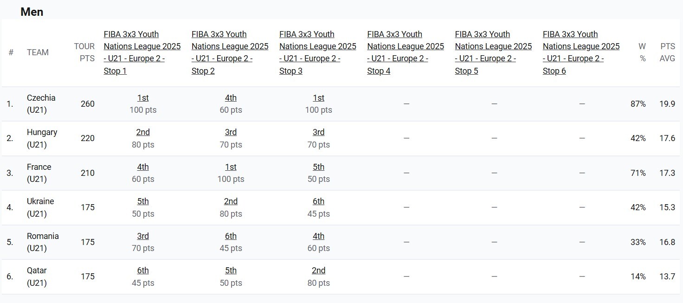Open the Stop 2 tournament header link

pyautogui.click(x=230, y=52)
